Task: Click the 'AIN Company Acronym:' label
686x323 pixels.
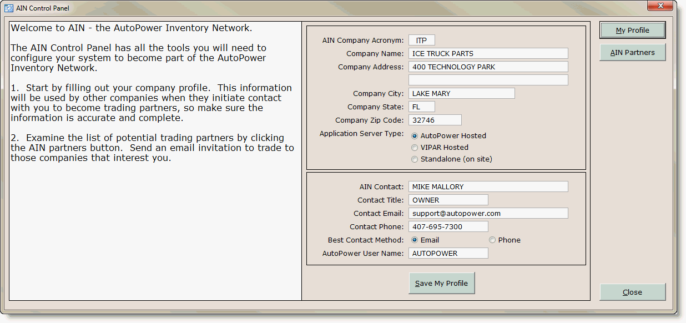Action: click(363, 41)
